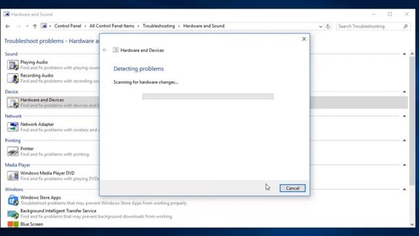Click Hardware and Sound breadcrumb segment
419x236 pixels.
[204, 26]
